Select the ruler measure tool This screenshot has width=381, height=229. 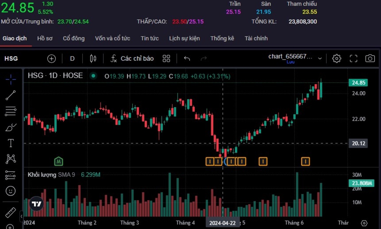(x=11, y=212)
